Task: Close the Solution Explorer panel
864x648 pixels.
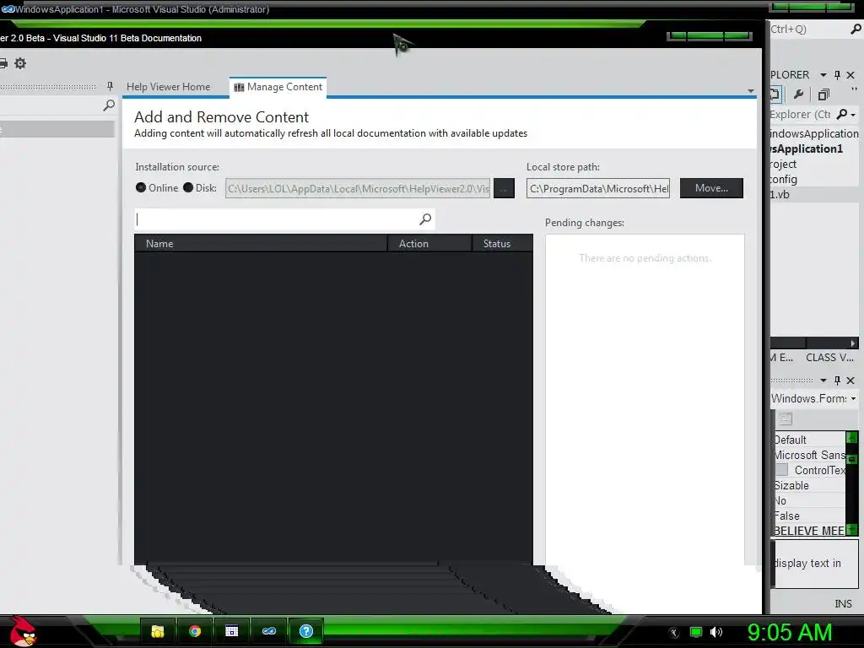Action: coord(850,75)
